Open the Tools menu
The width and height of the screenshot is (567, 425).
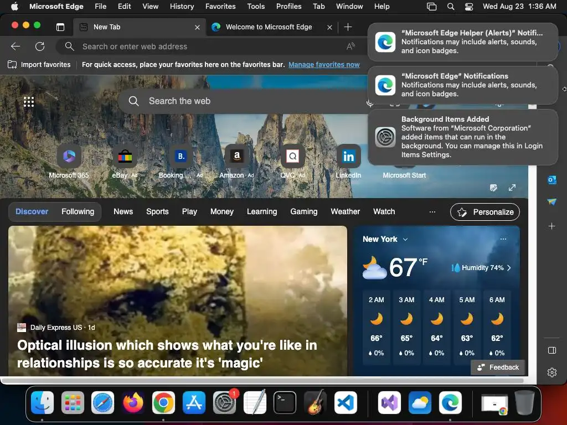pos(256,7)
